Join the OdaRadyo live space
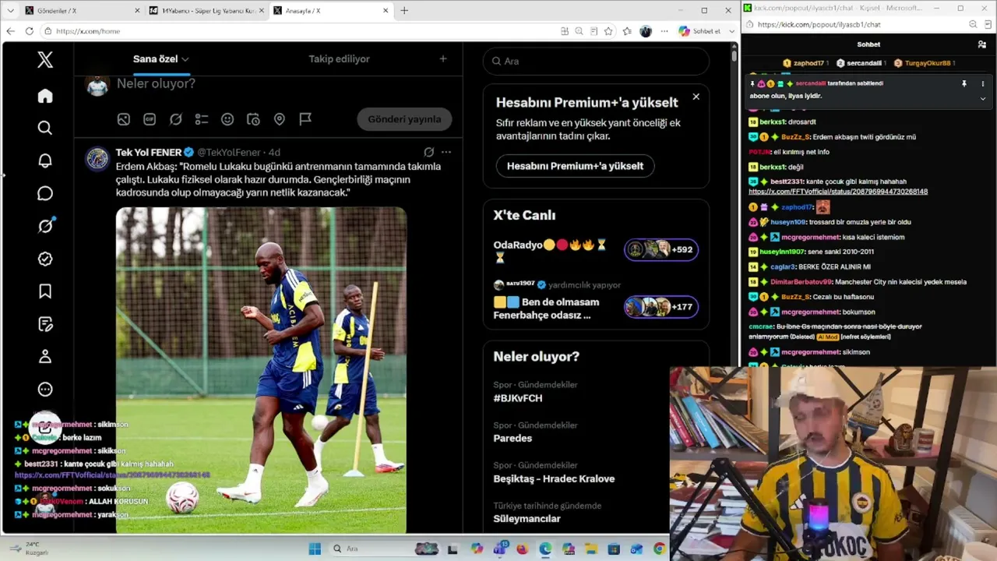The height and width of the screenshot is (561, 997). tap(661, 249)
